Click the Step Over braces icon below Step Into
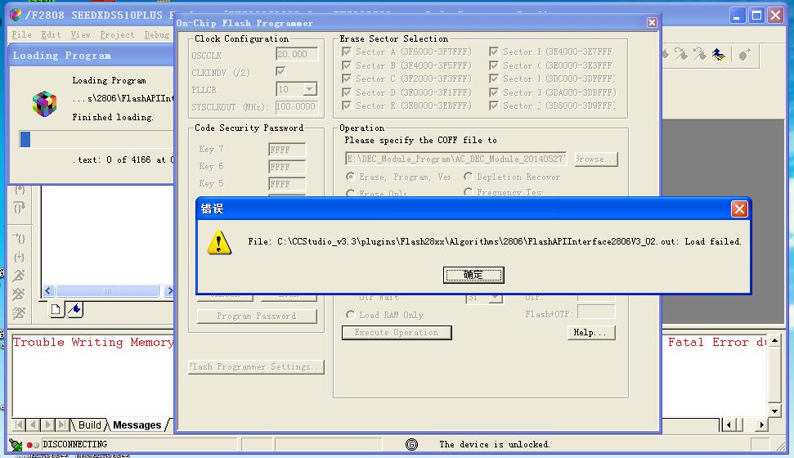 pyautogui.click(x=20, y=208)
